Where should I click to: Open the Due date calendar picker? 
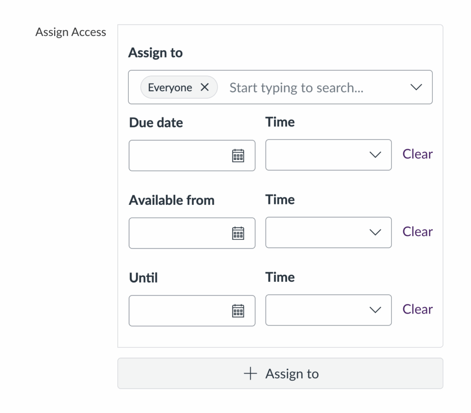(x=238, y=156)
